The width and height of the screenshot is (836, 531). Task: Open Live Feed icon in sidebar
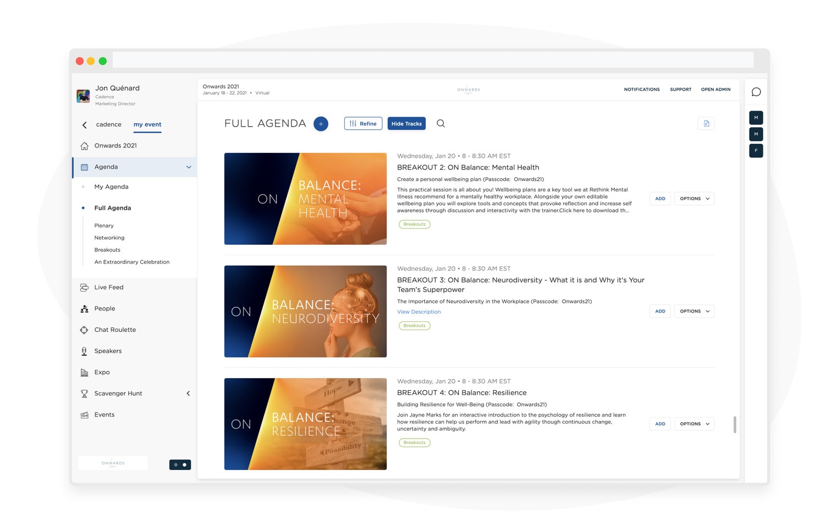pos(84,287)
